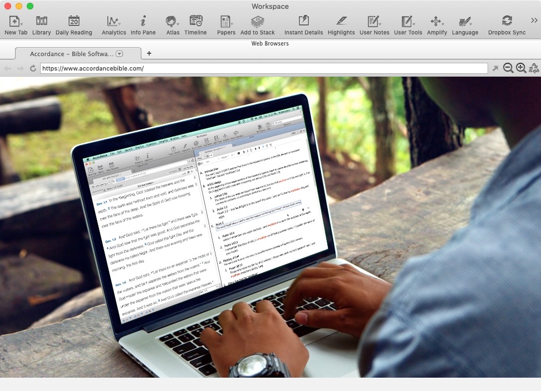This screenshot has width=541, height=391.
Task: Toggle Instant Details panel
Action: click(x=303, y=22)
